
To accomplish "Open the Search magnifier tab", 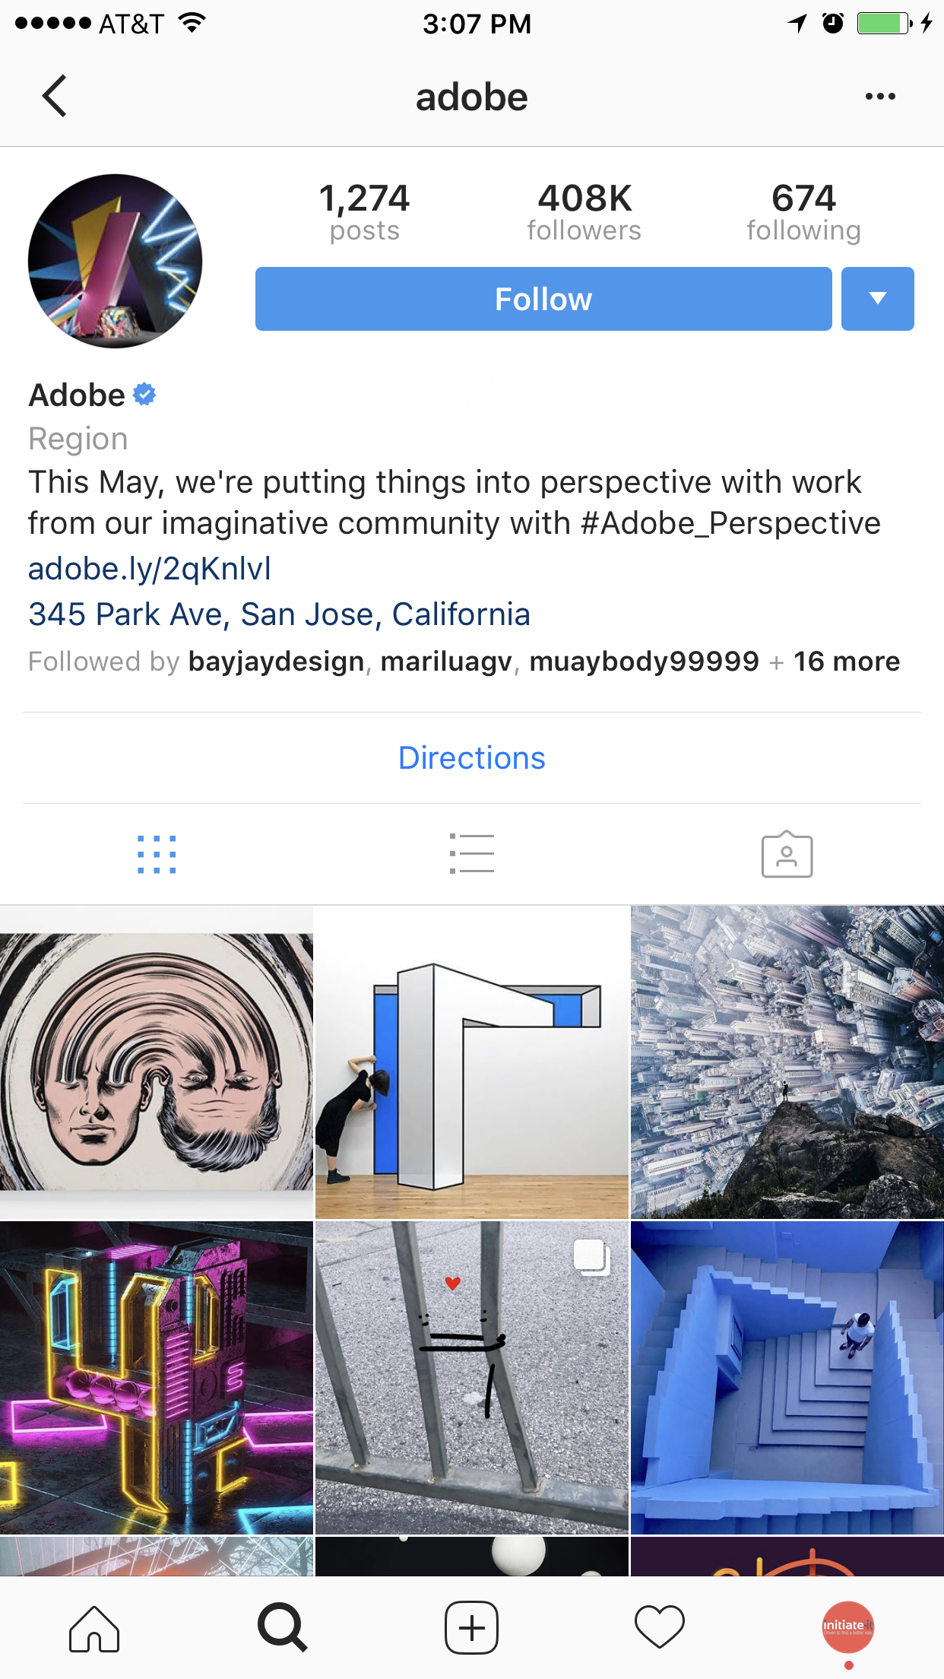I will pyautogui.click(x=283, y=1628).
